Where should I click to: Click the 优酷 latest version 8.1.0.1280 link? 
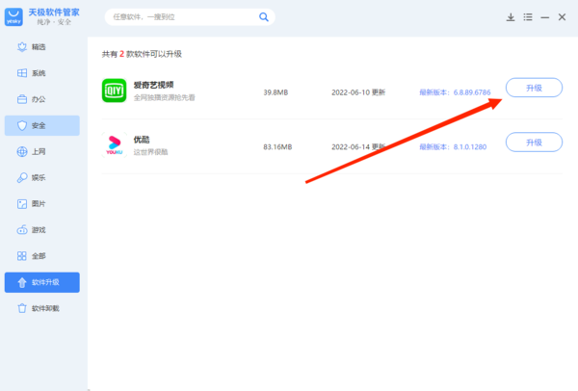tap(455, 146)
